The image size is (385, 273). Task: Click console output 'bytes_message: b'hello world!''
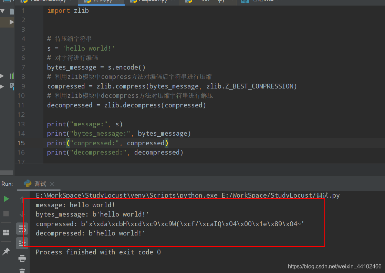(92, 214)
